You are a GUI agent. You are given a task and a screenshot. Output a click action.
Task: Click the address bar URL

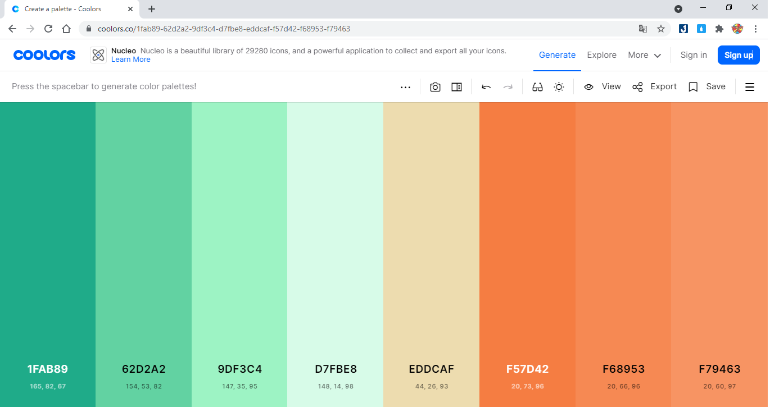224,29
